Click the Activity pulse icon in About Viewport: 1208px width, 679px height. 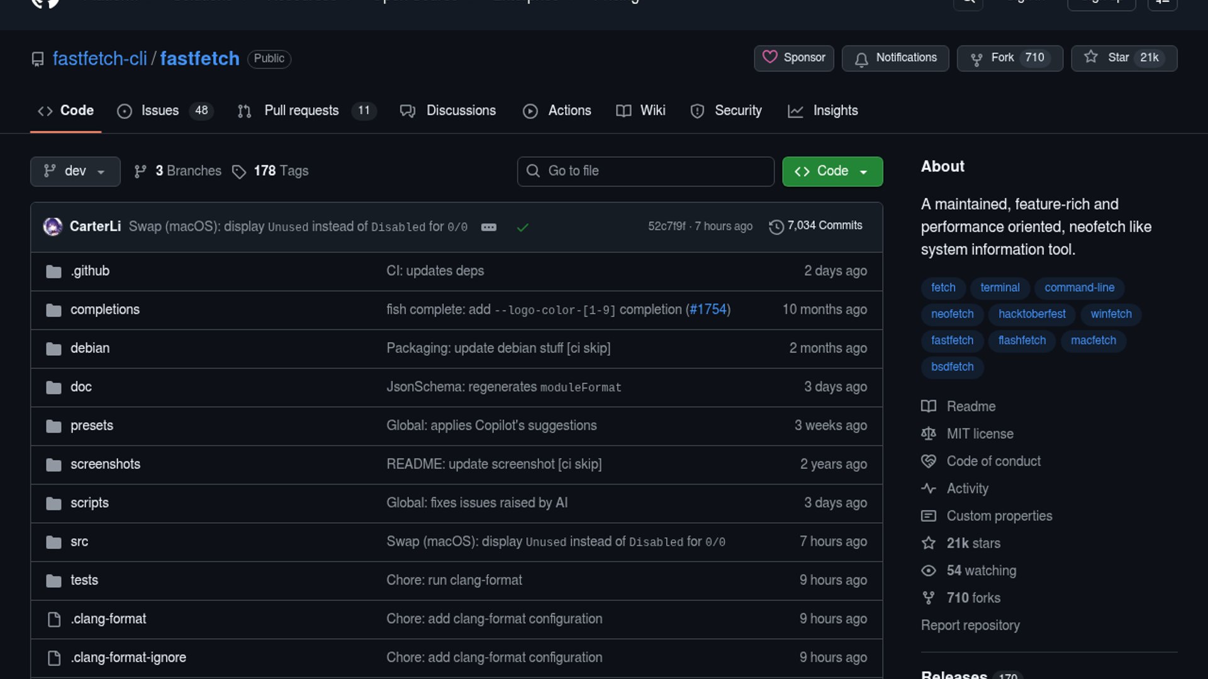tap(928, 489)
